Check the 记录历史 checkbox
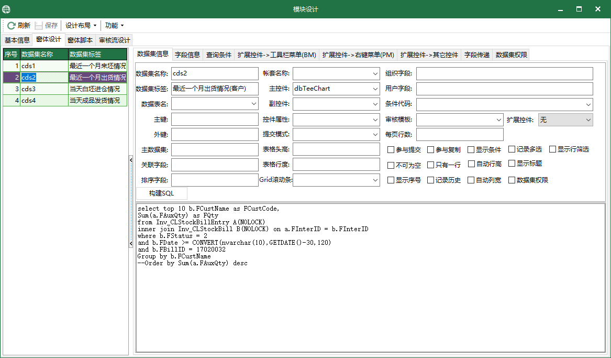The height and width of the screenshot is (358, 611). coord(430,180)
